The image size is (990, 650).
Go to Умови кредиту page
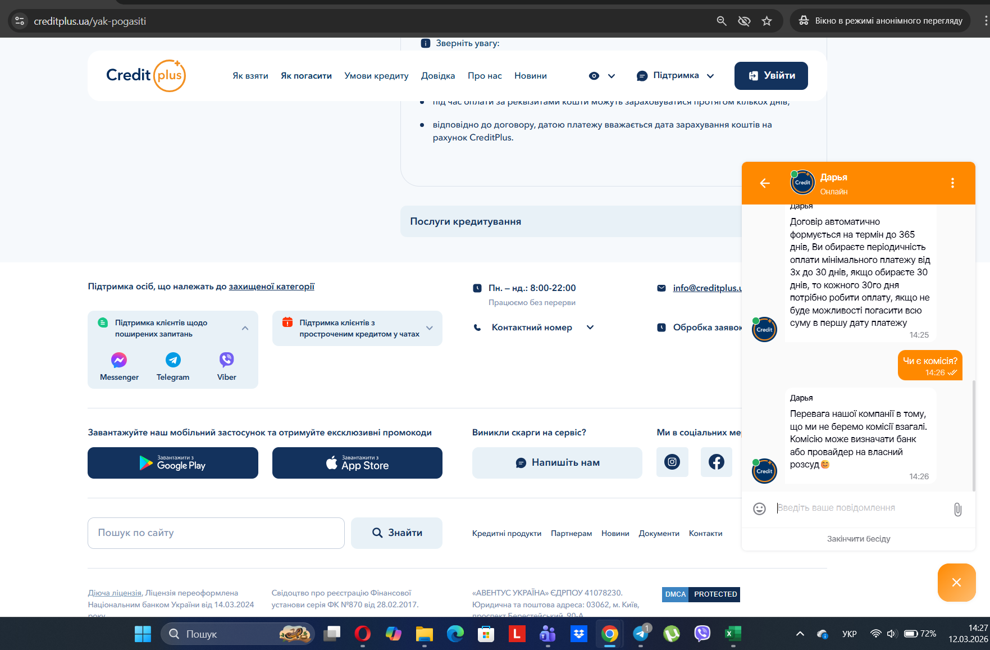[x=376, y=76]
